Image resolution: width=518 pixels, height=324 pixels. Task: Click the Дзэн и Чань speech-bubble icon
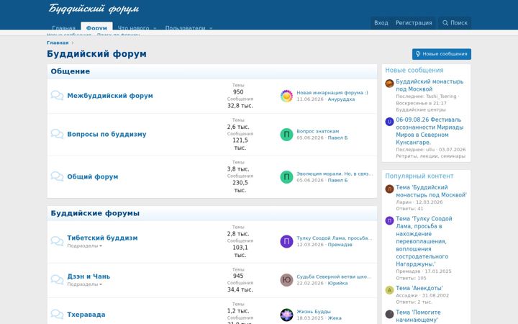(x=57, y=279)
